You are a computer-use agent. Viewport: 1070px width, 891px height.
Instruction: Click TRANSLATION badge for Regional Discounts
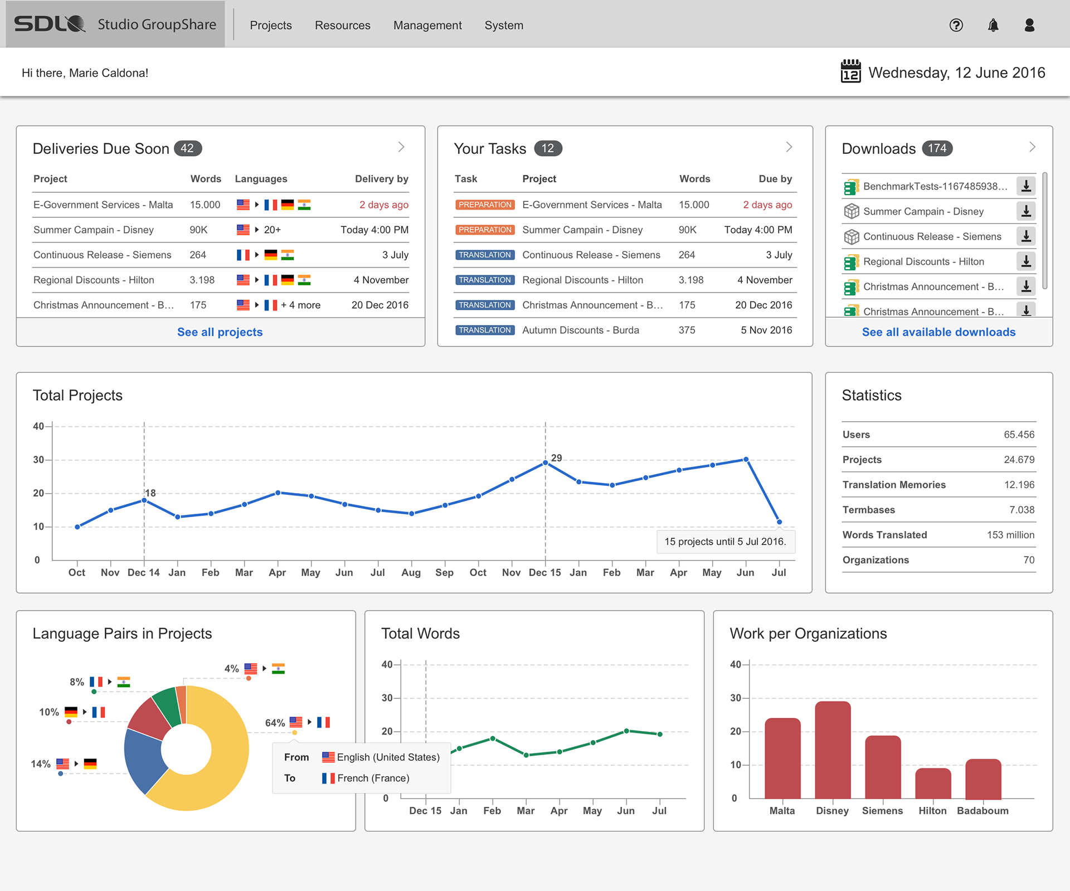(485, 280)
